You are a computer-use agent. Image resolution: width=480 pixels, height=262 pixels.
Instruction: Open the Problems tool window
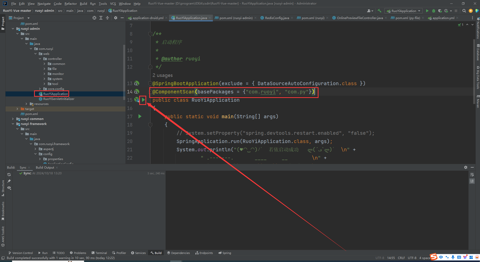point(78,253)
